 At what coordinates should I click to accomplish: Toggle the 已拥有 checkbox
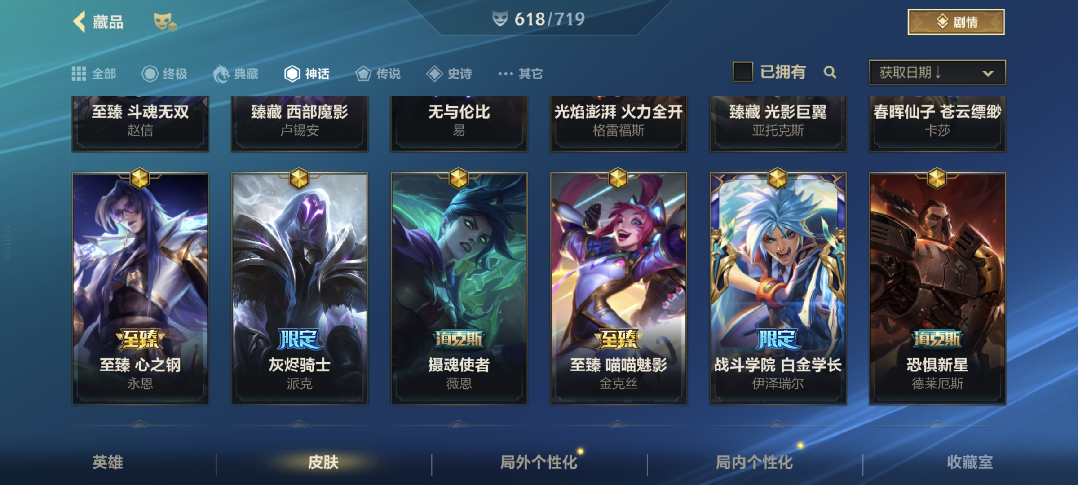tap(743, 72)
